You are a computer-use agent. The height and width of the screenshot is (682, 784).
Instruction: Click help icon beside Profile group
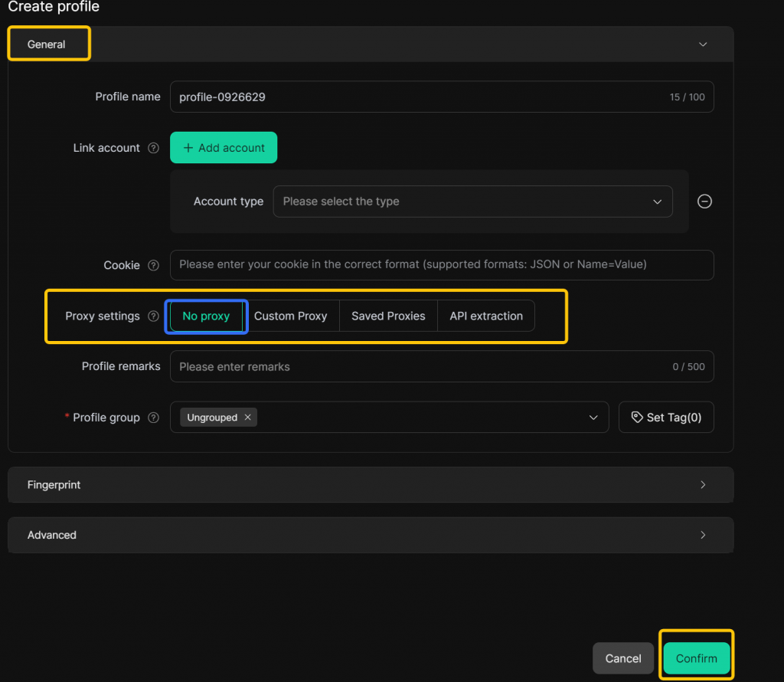pyautogui.click(x=153, y=418)
